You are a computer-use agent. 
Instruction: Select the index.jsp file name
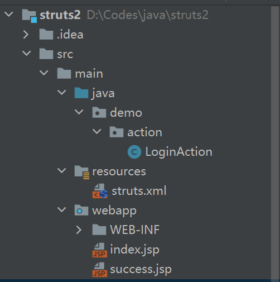click(x=134, y=250)
